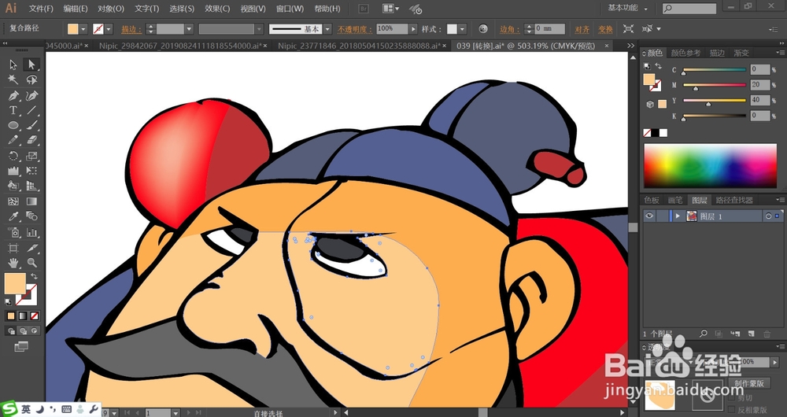
Task: Select the Gradient tool in toolbox
Action: pos(31,201)
